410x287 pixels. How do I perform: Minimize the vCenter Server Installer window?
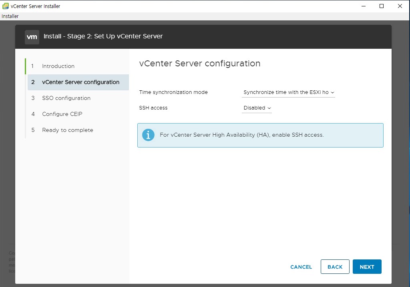click(364, 6)
